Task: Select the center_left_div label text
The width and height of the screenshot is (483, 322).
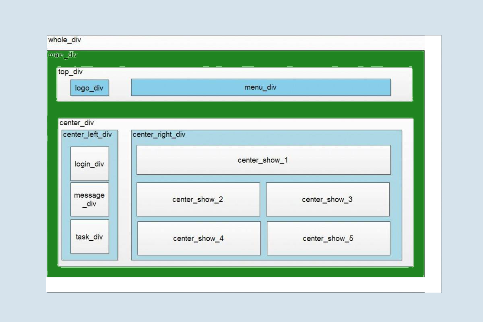Action: click(x=87, y=134)
